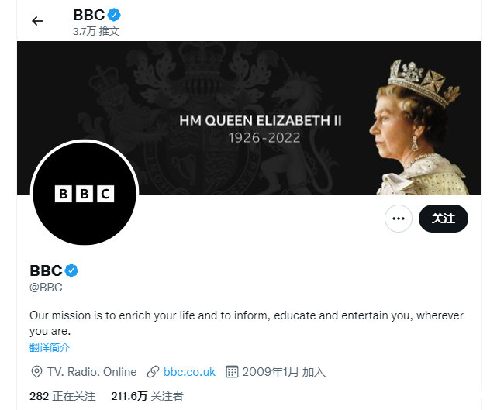
Task: Click the "TV. Radio. Online" location text
Action: coord(92,372)
